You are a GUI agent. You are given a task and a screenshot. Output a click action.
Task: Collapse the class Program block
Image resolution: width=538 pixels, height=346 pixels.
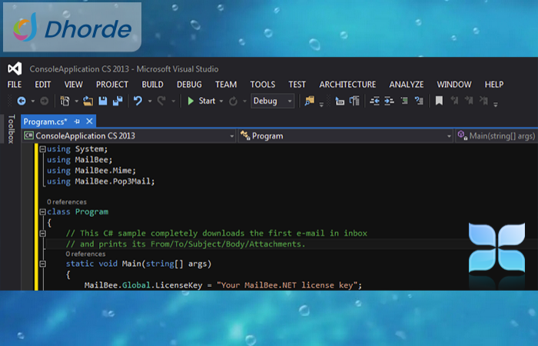pyautogui.click(x=42, y=211)
